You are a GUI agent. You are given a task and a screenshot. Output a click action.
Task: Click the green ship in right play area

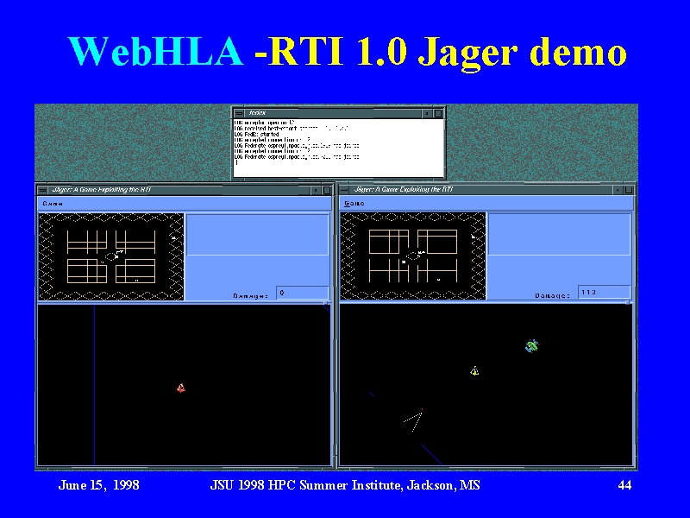(531, 346)
